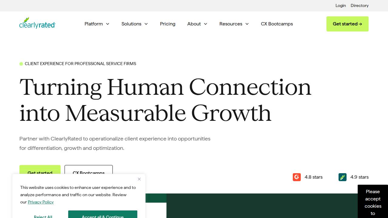Image resolution: width=388 pixels, height=218 pixels.
Task: Open the Resources dropdown
Action: (x=234, y=24)
